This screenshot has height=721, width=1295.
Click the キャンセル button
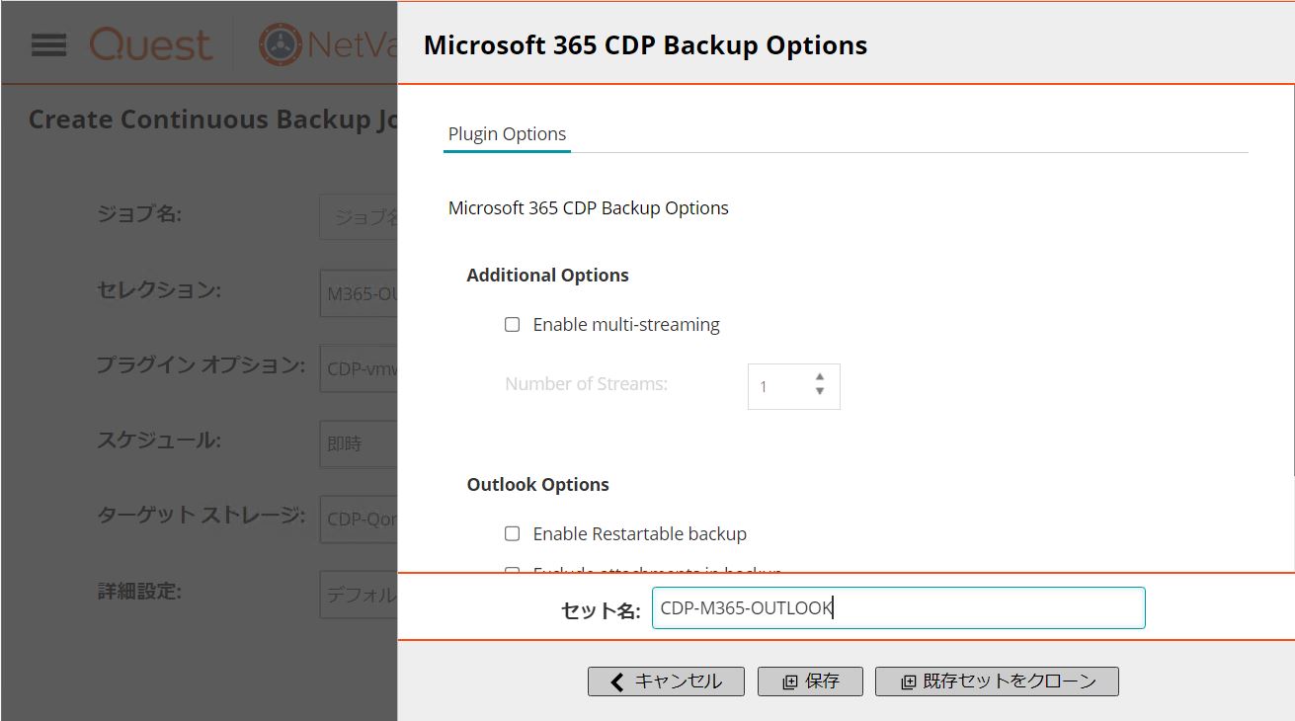tap(666, 681)
